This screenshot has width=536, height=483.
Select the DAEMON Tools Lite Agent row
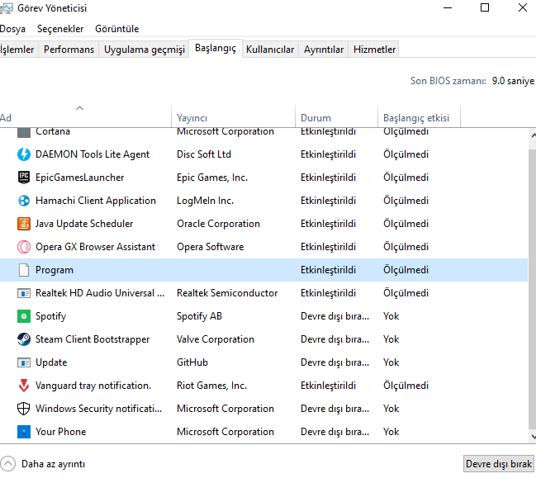tap(263, 154)
